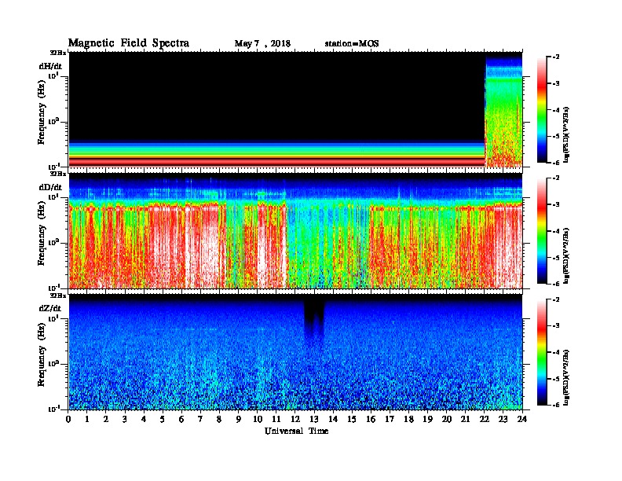Click the dH/dt panel label

(x=50, y=66)
